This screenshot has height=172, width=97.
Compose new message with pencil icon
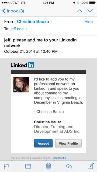coord(91,166)
